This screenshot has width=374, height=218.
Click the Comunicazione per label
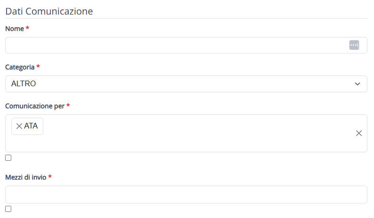click(x=35, y=106)
